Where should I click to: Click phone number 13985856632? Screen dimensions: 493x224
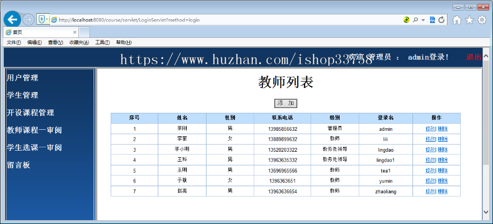(x=282, y=129)
